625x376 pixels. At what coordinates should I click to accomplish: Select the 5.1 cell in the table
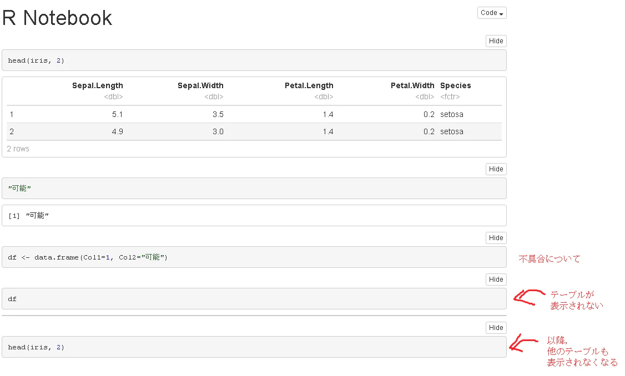(x=117, y=114)
